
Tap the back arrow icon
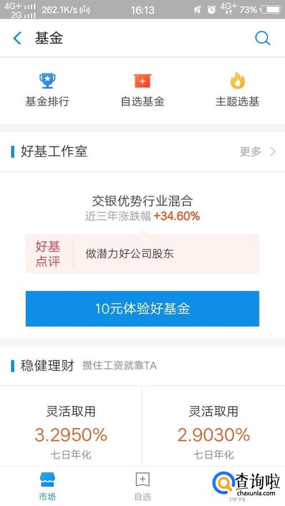17,38
